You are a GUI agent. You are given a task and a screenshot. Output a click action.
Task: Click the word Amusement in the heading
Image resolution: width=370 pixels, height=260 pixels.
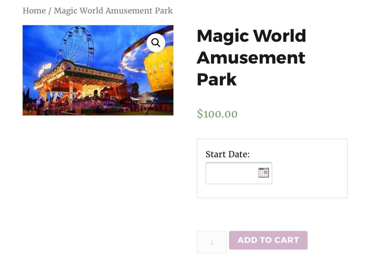point(251,58)
